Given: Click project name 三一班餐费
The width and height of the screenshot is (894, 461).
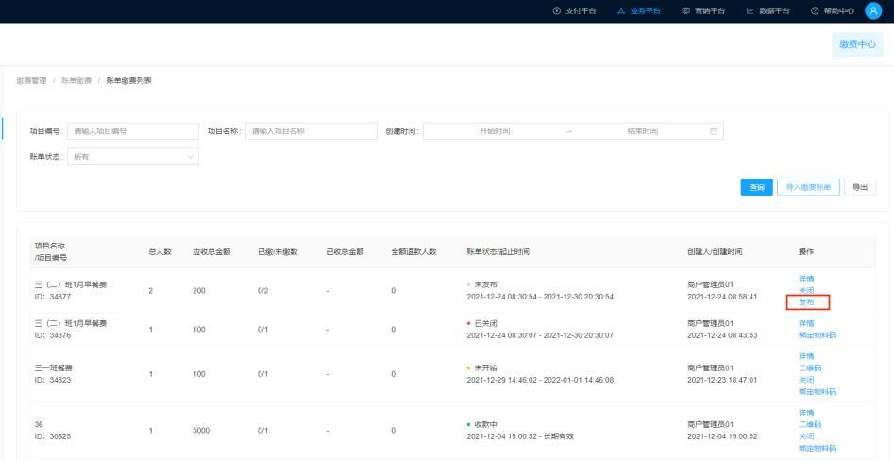Looking at the screenshot, I should click(x=54, y=368).
